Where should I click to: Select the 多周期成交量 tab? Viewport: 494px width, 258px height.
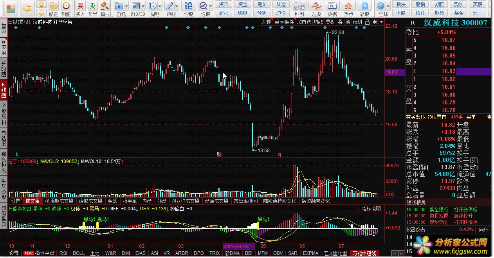coord(59,201)
